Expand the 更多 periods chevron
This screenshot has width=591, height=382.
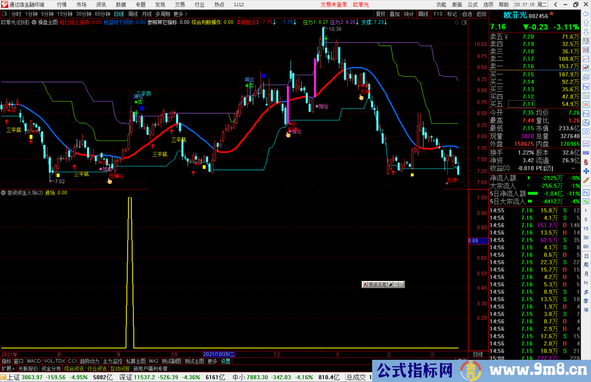point(186,14)
